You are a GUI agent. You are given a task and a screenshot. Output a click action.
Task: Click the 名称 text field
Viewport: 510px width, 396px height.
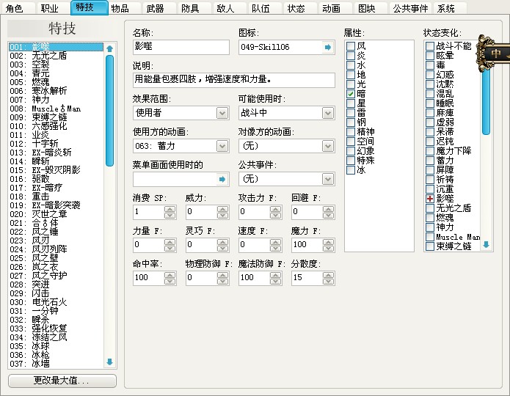pyautogui.click(x=181, y=47)
